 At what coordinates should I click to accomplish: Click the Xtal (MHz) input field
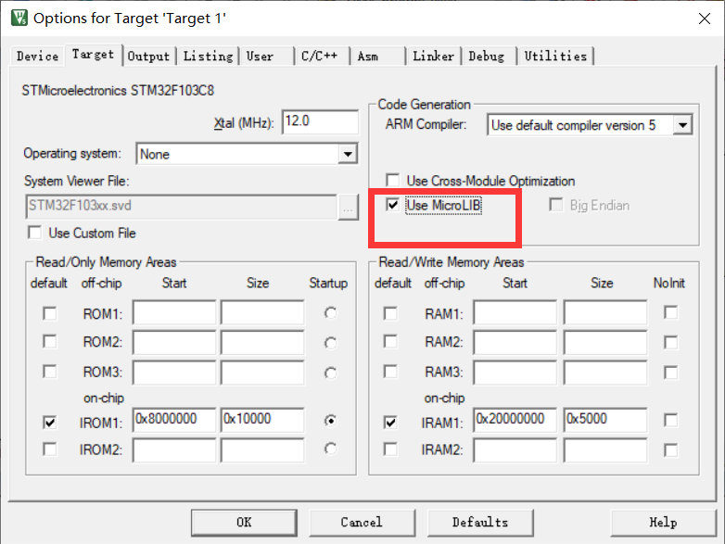pos(320,122)
